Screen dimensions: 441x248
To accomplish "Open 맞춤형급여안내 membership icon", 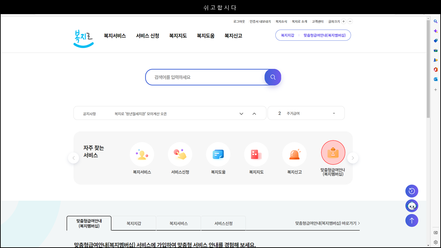I will coord(333,153).
